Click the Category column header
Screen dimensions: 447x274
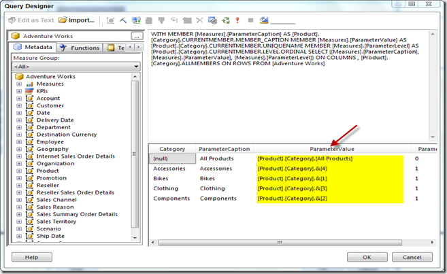pos(172,149)
